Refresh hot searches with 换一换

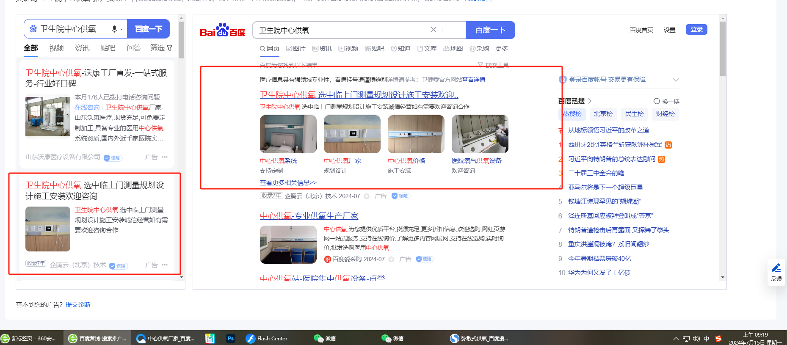point(666,101)
